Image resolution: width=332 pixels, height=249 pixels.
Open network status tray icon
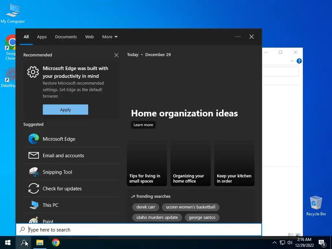click(282, 243)
